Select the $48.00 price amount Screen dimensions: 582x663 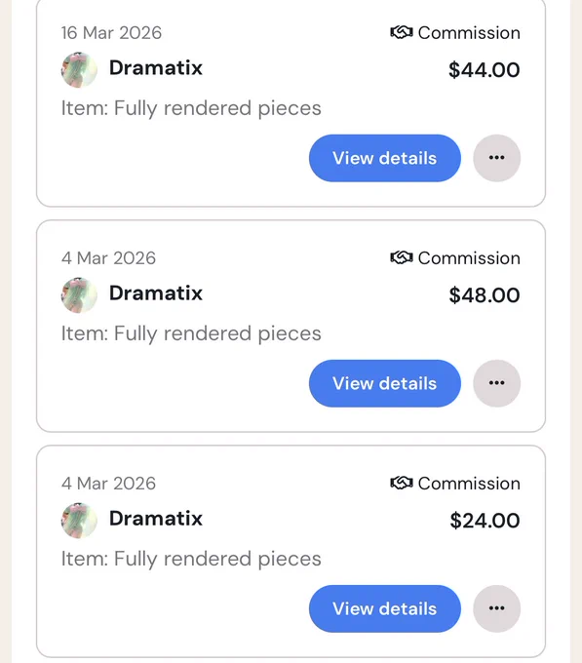485,295
